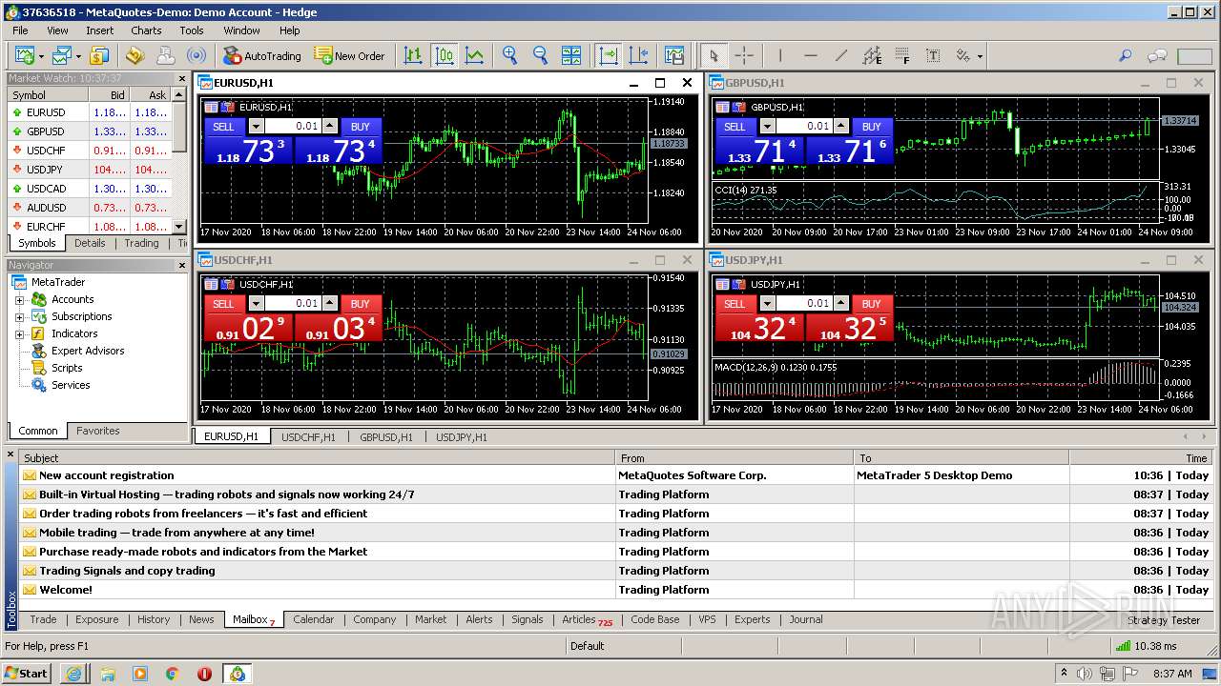The image size is (1221, 686).
Task: Open the Charts menu
Action: point(146,30)
